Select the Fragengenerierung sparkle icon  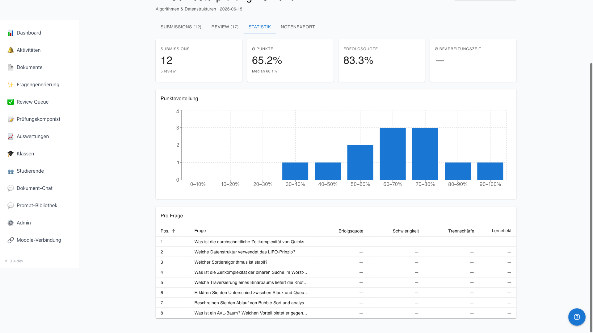click(11, 85)
